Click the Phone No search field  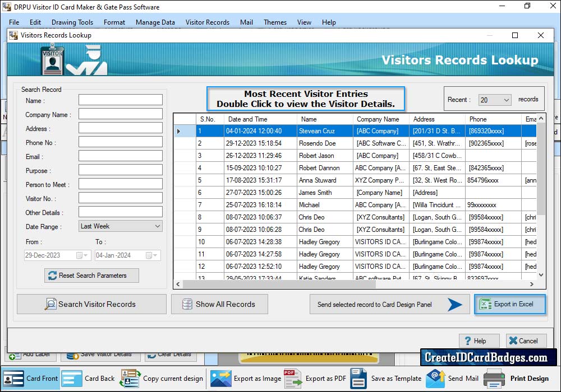(x=121, y=142)
